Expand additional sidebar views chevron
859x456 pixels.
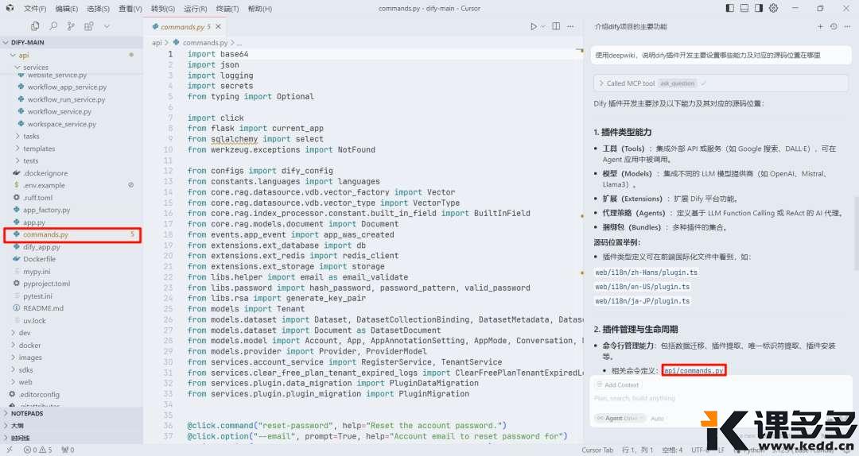[107, 25]
